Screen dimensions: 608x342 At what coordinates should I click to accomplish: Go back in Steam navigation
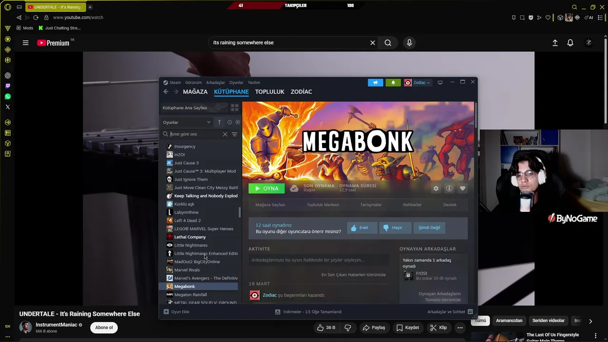tap(166, 92)
